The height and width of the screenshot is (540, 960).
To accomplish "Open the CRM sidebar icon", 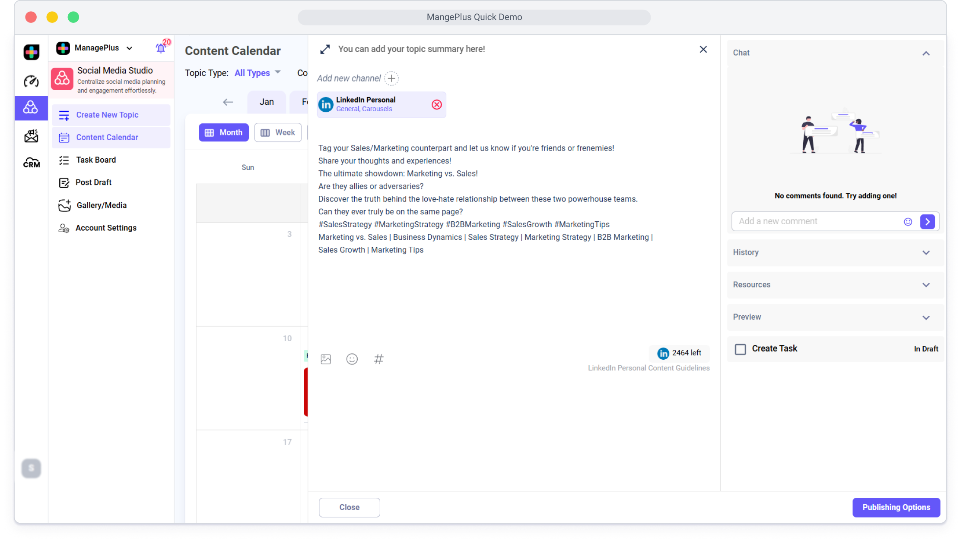I will [31, 163].
